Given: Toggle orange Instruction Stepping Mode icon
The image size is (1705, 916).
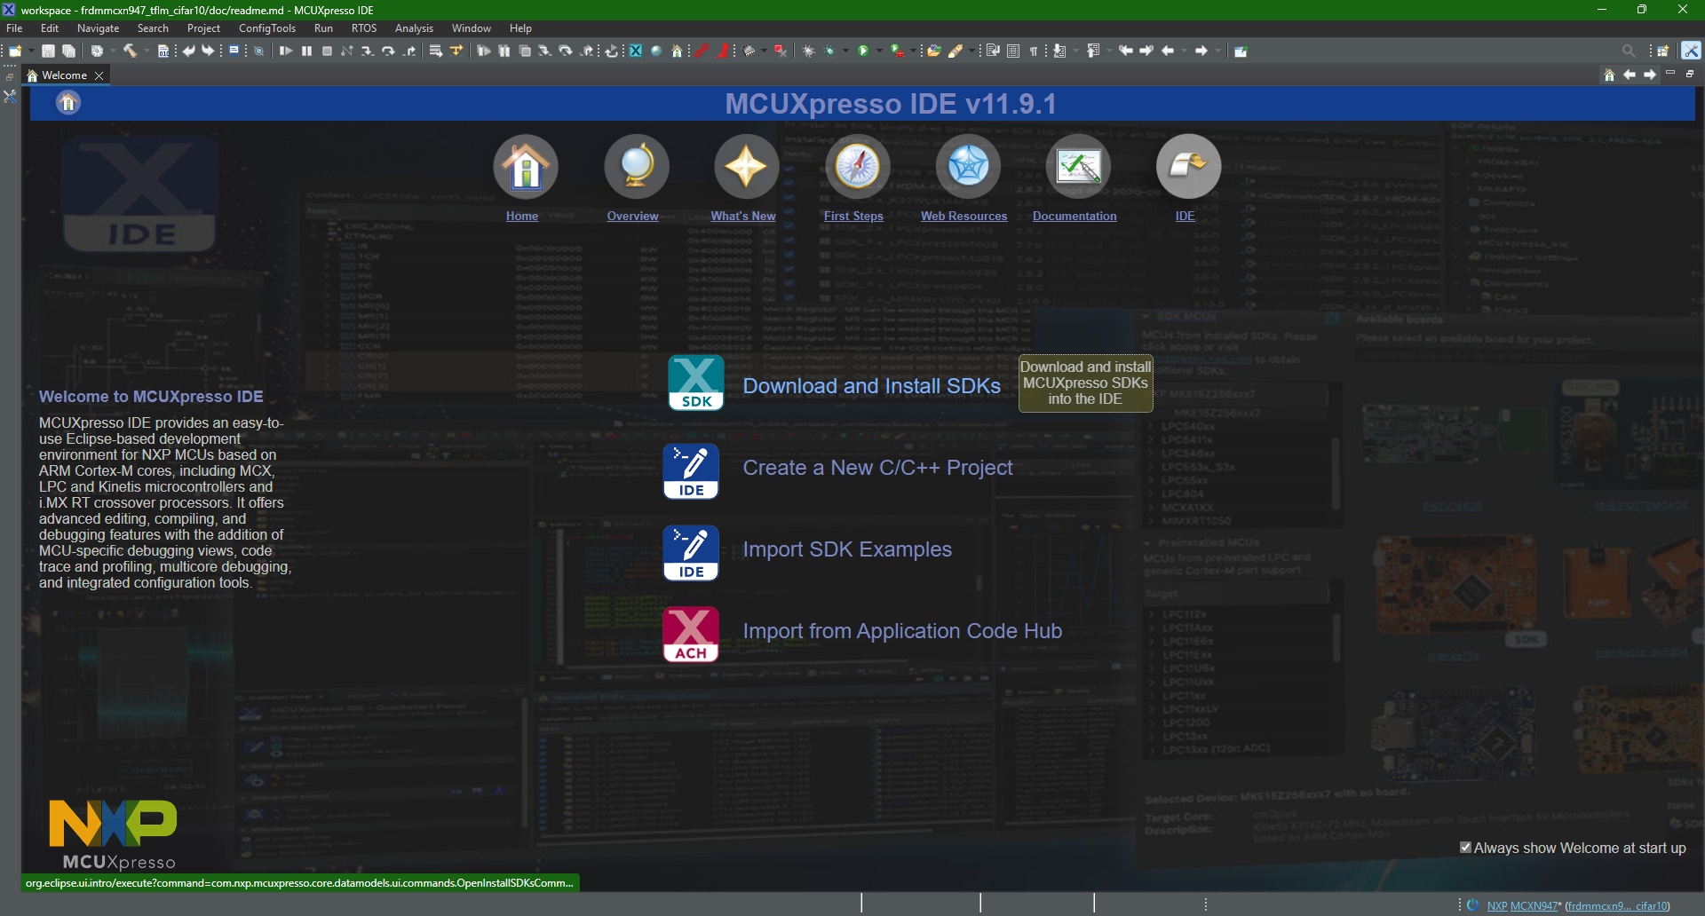Looking at the screenshot, I should tap(456, 51).
